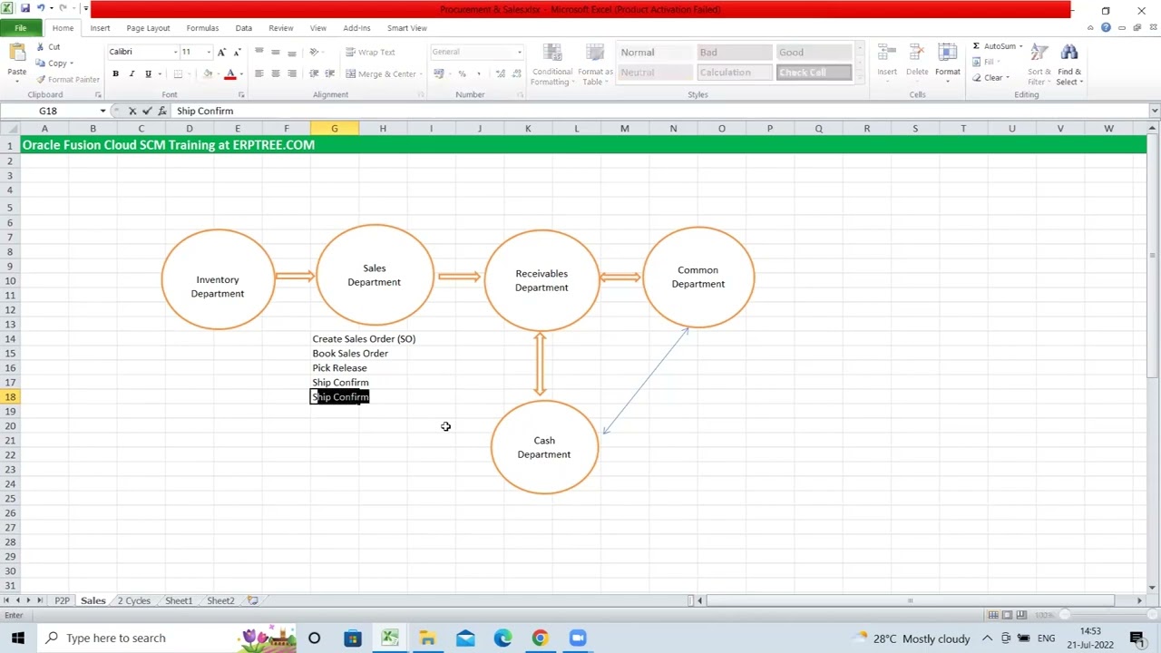Screen dimensions: 1161x653
Task: Open the Formulas ribbon tab
Action: (202, 28)
